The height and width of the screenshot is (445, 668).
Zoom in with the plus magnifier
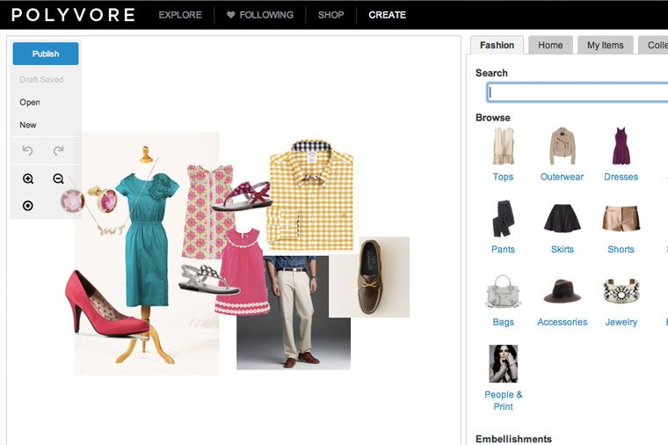point(28,179)
